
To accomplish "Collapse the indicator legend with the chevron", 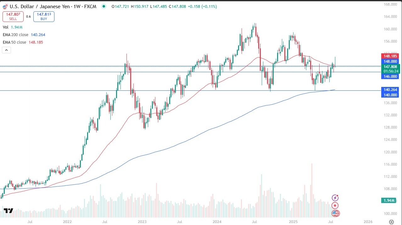I will [x=6, y=50].
